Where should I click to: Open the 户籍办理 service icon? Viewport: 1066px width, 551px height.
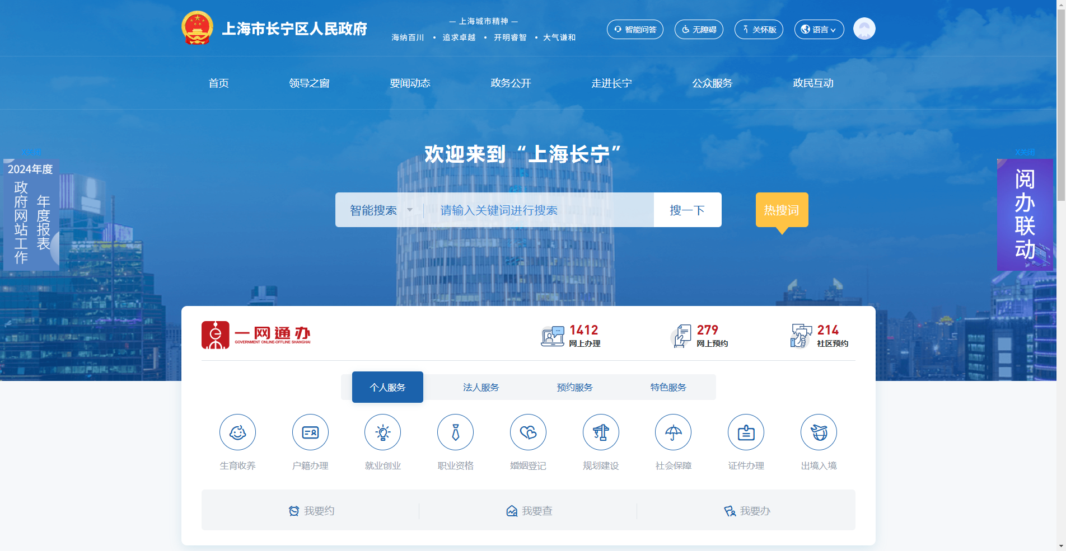(310, 432)
